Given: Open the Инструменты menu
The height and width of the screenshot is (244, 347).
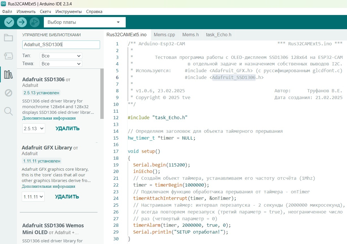Looking at the screenshot, I should click(x=68, y=12).
